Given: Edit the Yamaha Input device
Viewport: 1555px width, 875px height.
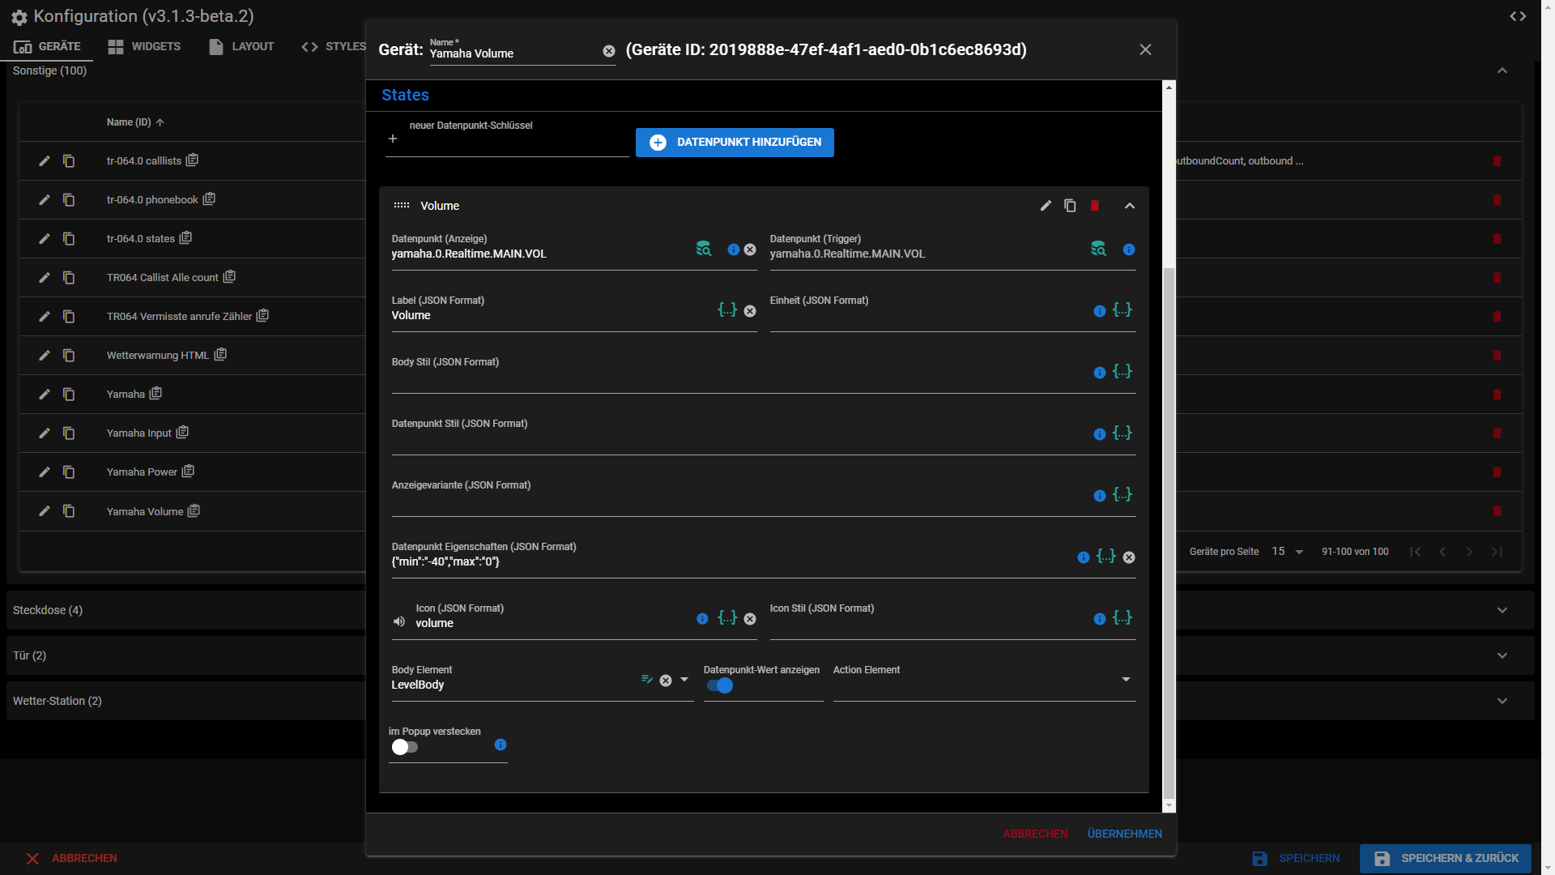Looking at the screenshot, I should click(45, 433).
